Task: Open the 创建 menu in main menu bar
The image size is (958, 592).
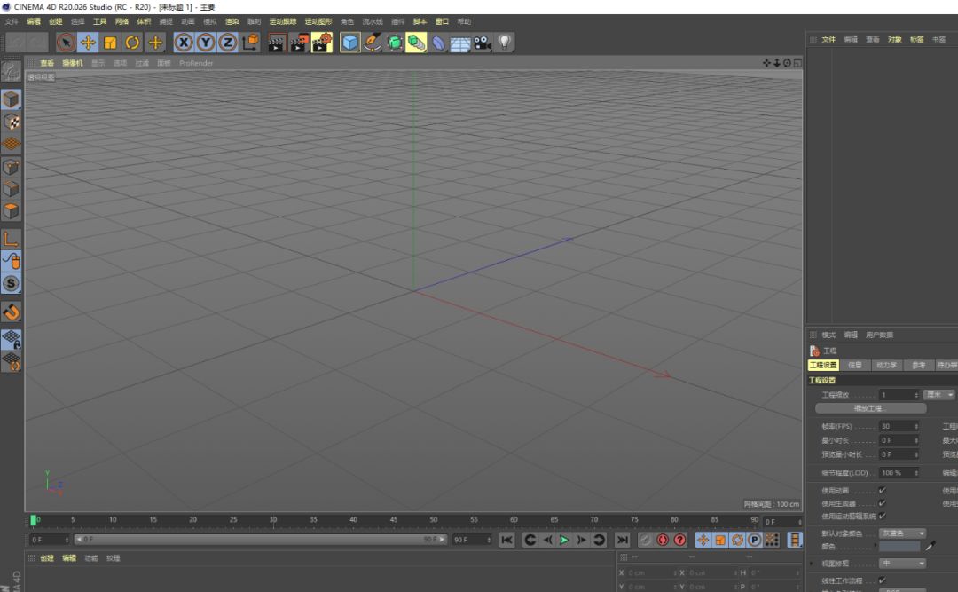Action: (56, 21)
